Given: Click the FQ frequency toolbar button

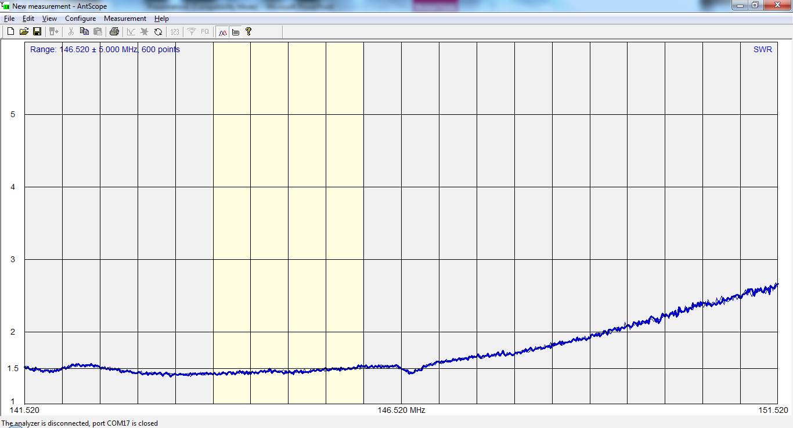Looking at the screenshot, I should 205,32.
